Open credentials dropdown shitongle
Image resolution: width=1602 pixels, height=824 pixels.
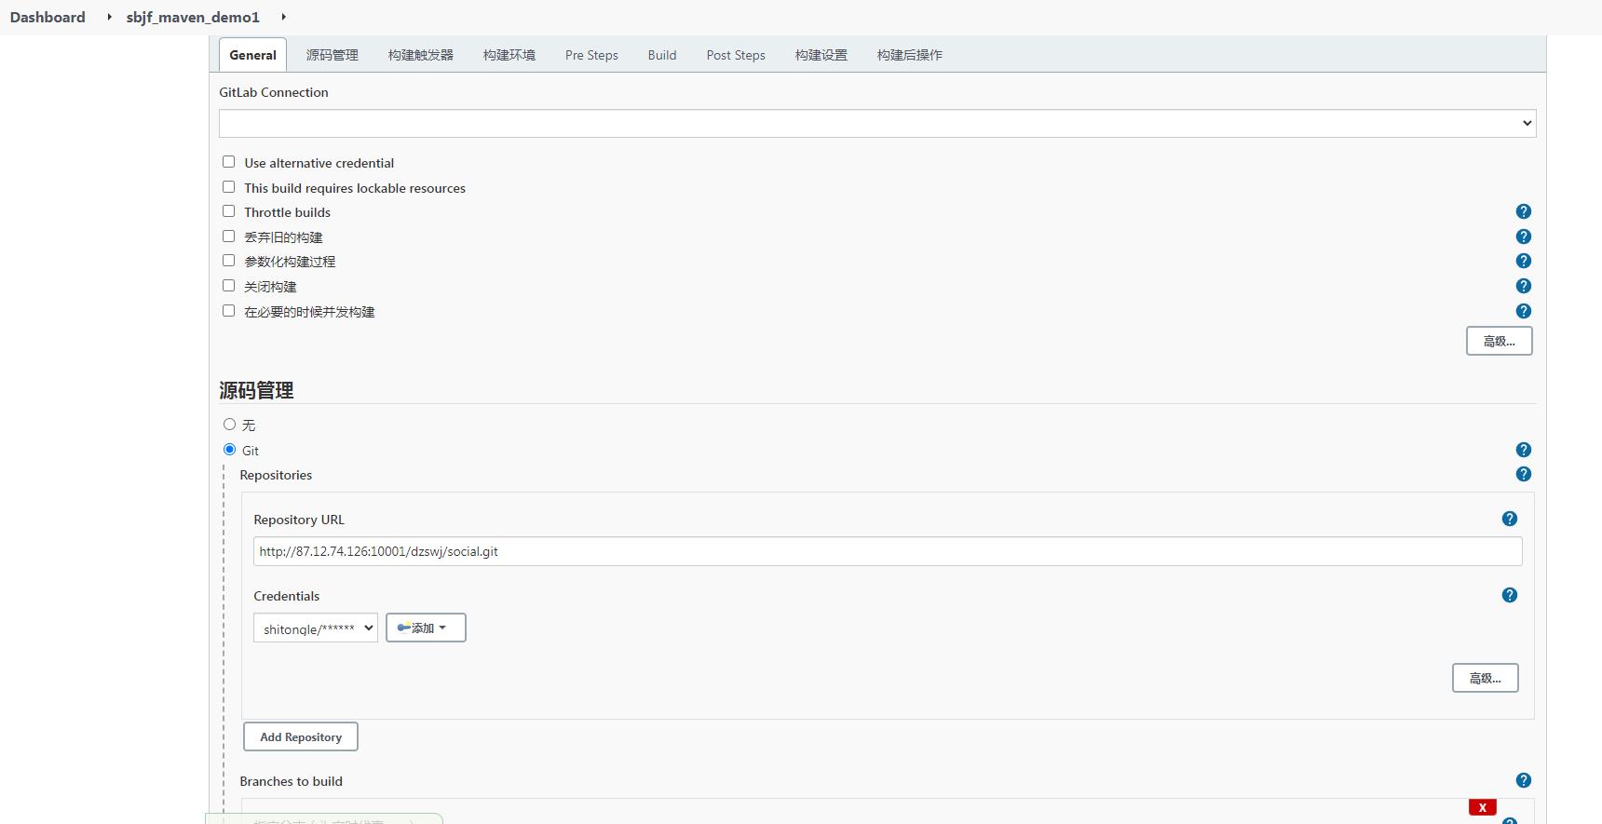[x=316, y=628]
